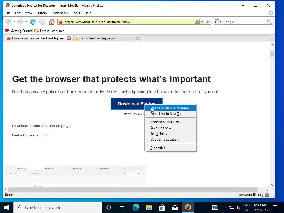The image size is (284, 213).
Task: Click the activity throbber icon in menu bar
Action: 271,13
